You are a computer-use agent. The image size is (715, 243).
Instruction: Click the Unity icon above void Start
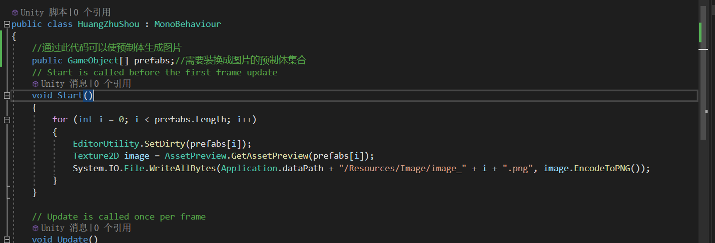point(36,84)
